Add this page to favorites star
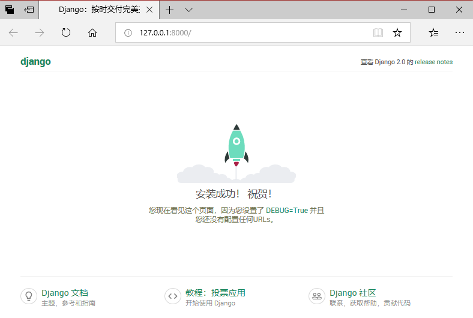Viewport: 473px width, 318px height. pyautogui.click(x=397, y=32)
